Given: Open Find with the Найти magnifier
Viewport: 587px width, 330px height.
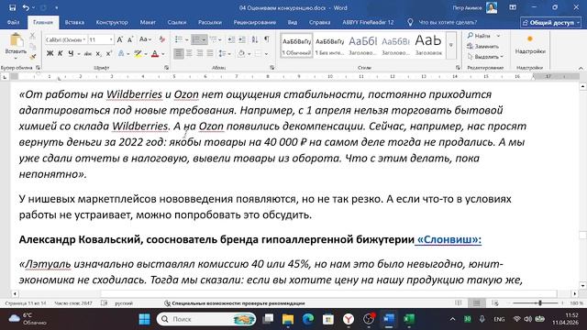Looking at the screenshot, I should click(x=479, y=36).
